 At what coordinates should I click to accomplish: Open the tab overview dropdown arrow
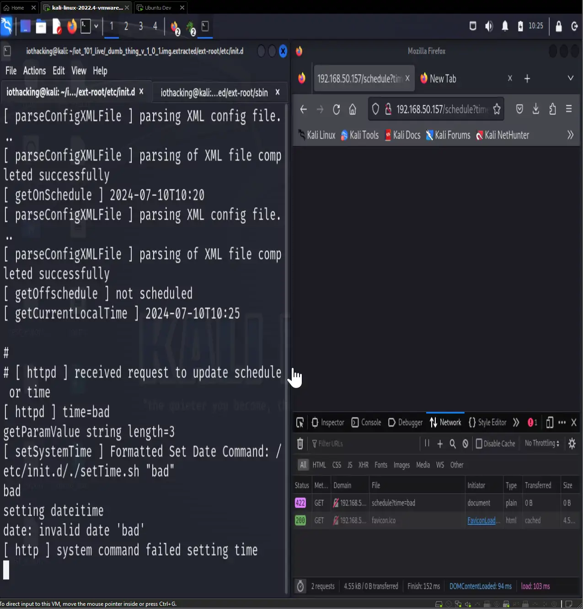(570, 78)
